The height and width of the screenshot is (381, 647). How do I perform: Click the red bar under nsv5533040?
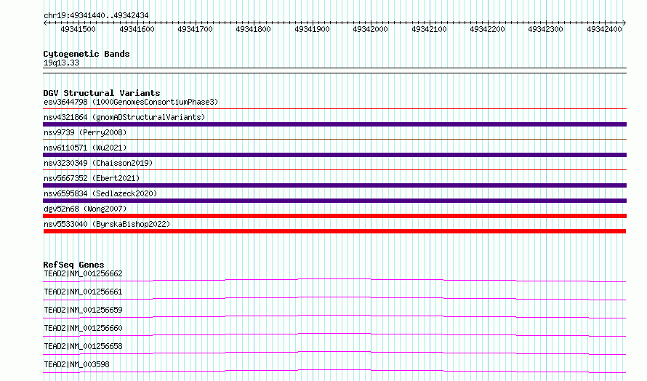(x=334, y=231)
